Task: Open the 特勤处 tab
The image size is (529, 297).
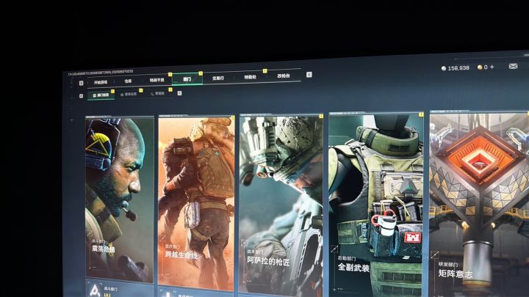Action: 251,77
